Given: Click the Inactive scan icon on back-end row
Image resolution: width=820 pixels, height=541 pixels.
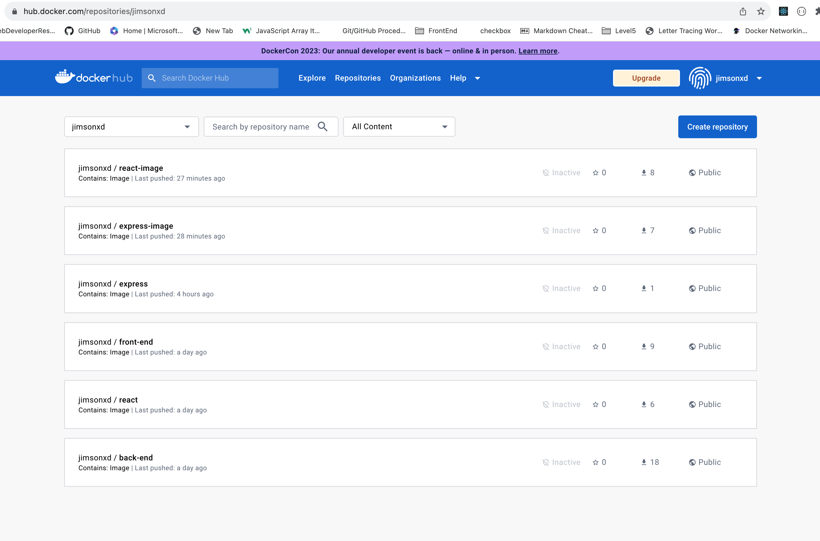Looking at the screenshot, I should (x=545, y=462).
